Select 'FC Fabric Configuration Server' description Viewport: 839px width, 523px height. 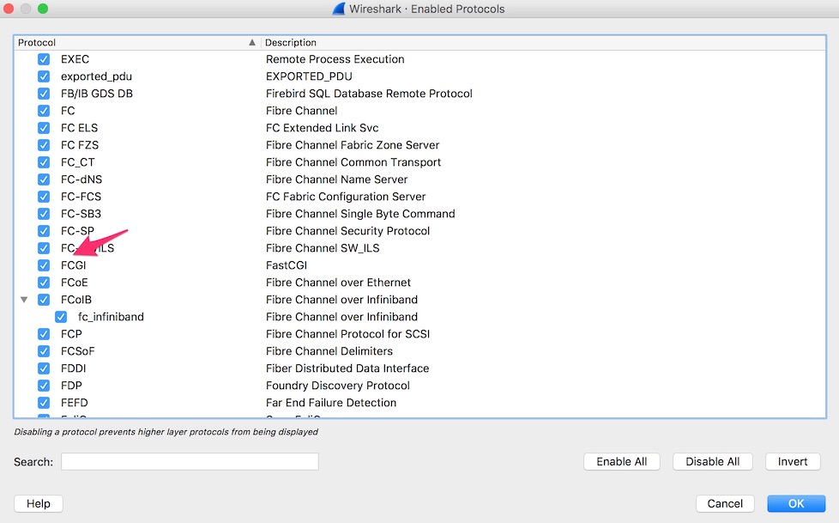pos(346,196)
